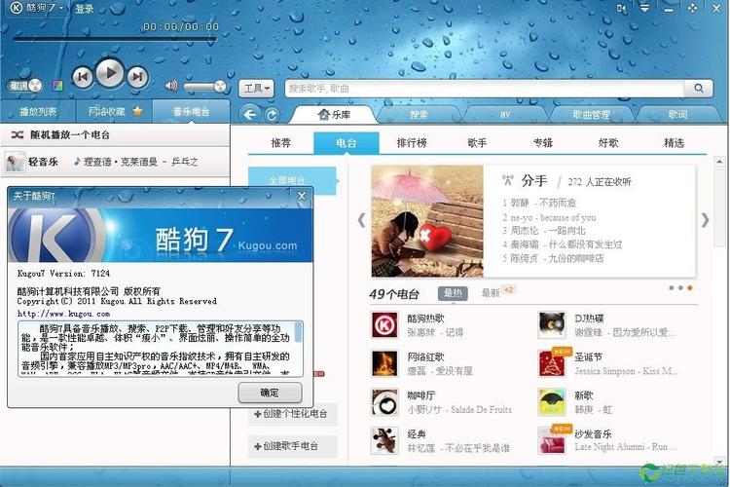Switch sorting to 最新

pos(491,292)
